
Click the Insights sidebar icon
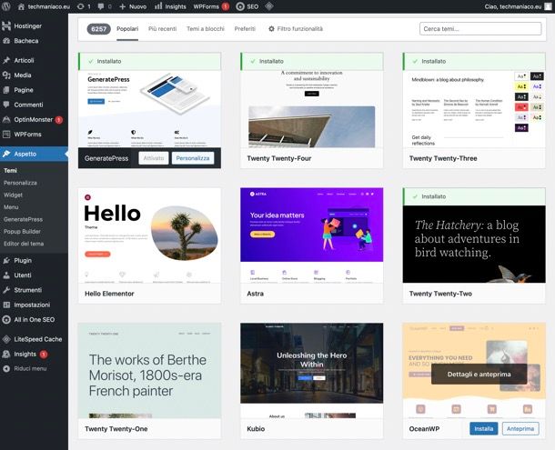(6, 355)
